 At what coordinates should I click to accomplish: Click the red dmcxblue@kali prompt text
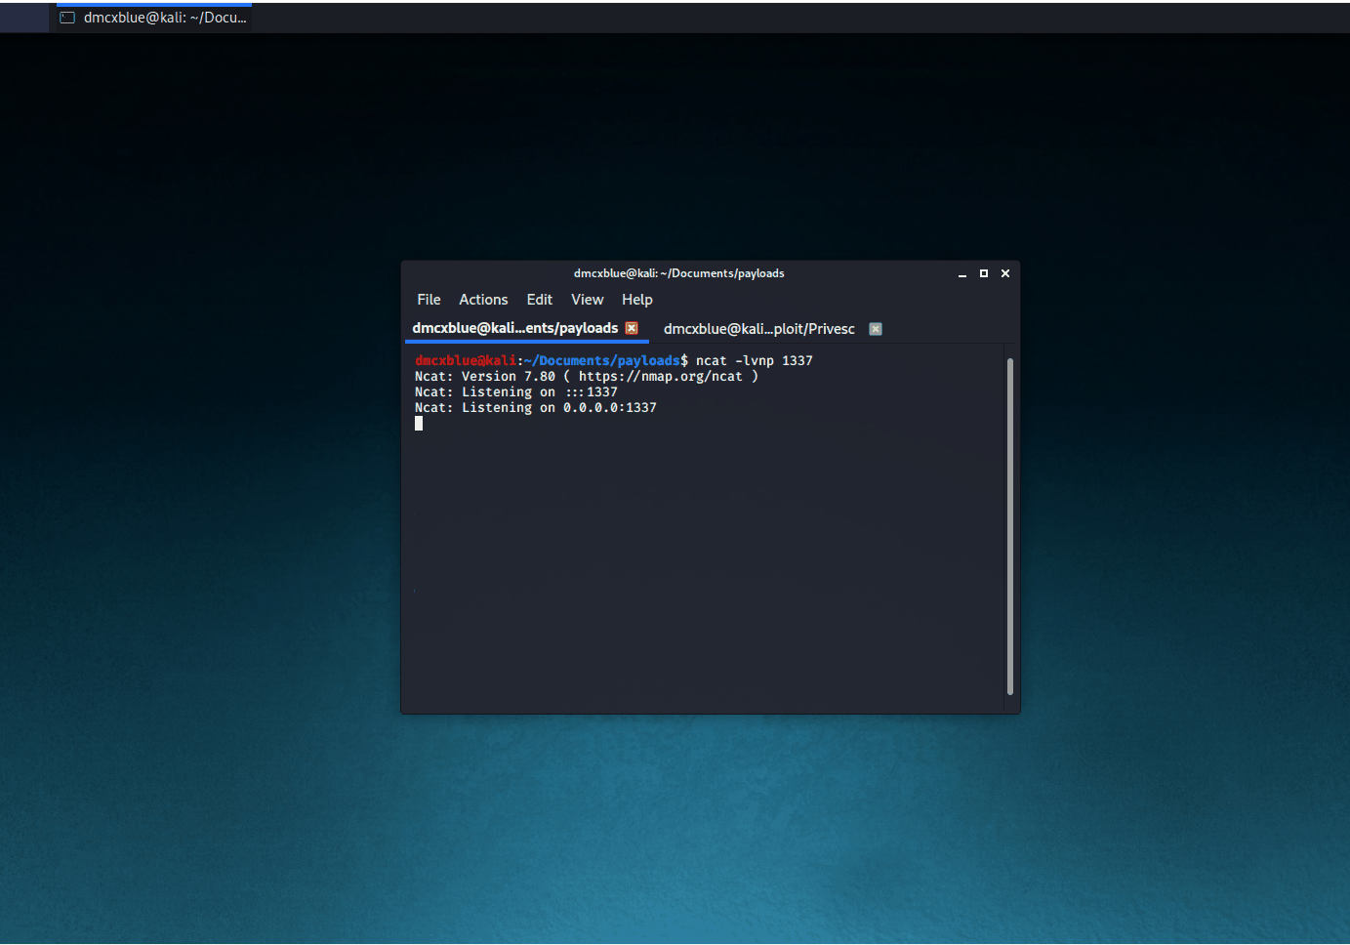tap(466, 360)
